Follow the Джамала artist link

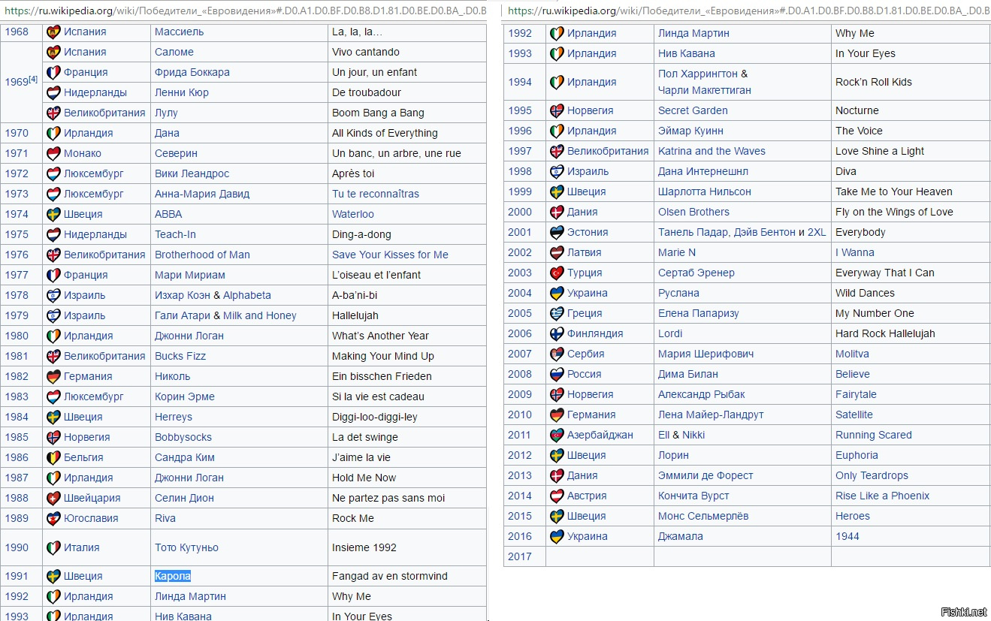(681, 537)
